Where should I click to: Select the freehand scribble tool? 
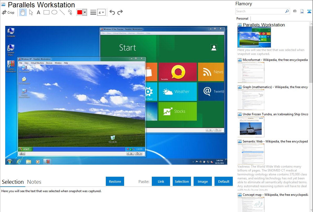pos(70,12)
